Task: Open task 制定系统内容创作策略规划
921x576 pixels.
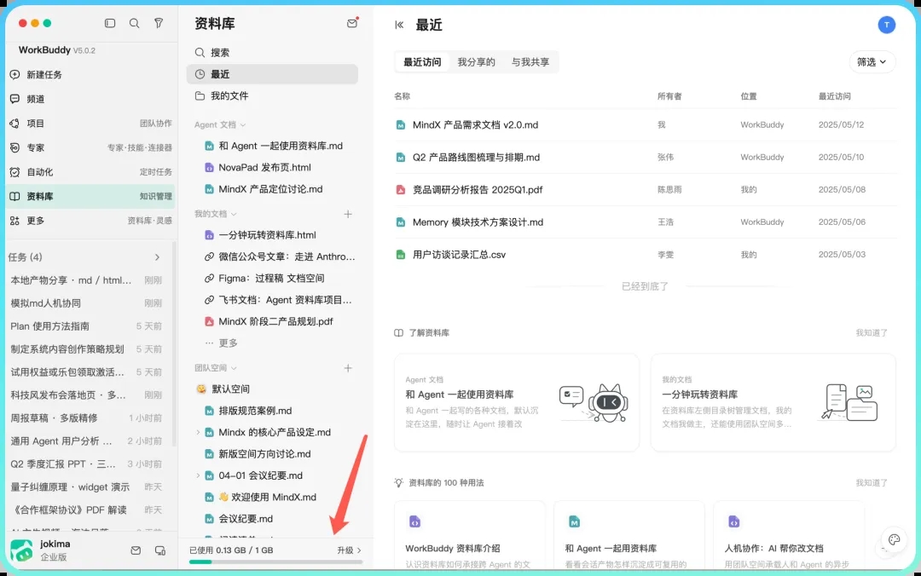Action: click(x=86, y=348)
